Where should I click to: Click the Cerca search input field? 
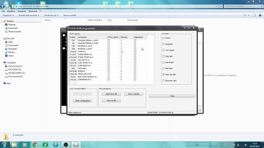[x=243, y=6]
